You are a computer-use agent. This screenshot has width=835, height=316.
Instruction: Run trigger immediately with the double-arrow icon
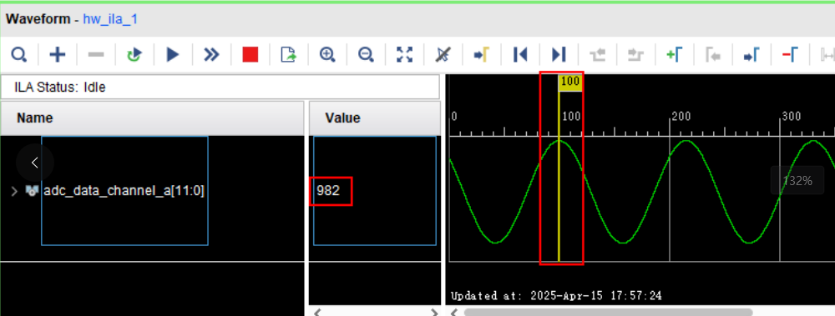tap(211, 54)
